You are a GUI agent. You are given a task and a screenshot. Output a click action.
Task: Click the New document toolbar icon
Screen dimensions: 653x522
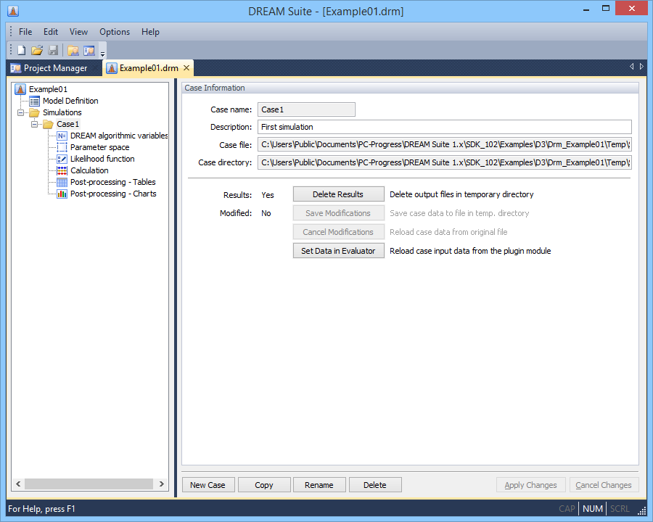21,50
